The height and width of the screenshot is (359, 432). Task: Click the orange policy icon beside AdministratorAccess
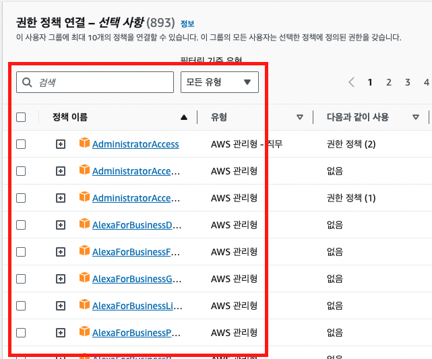pyautogui.click(x=84, y=143)
